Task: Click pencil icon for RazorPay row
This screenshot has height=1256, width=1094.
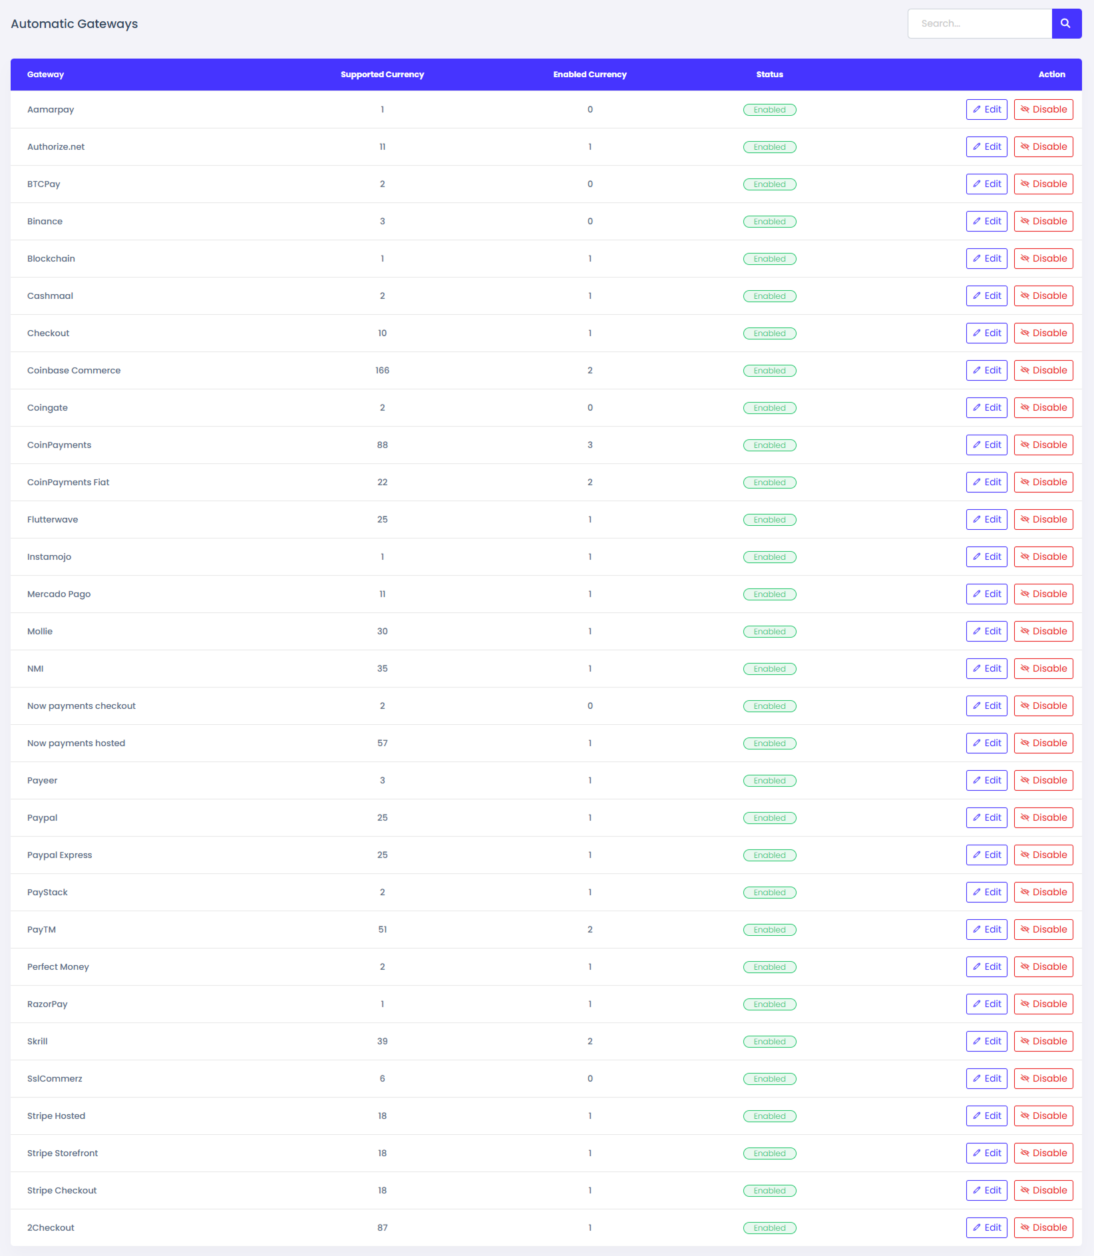Action: (x=976, y=1004)
